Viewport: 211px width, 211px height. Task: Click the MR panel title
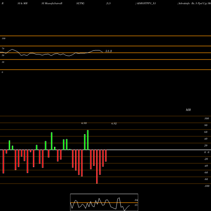(x=188, y=110)
